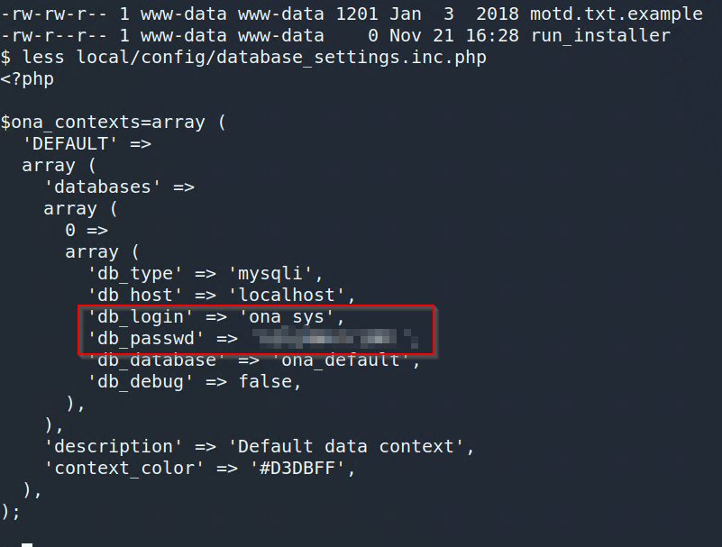Click the 'db_passwd' key text
Viewport: 722px width, 547px height.
point(146,339)
